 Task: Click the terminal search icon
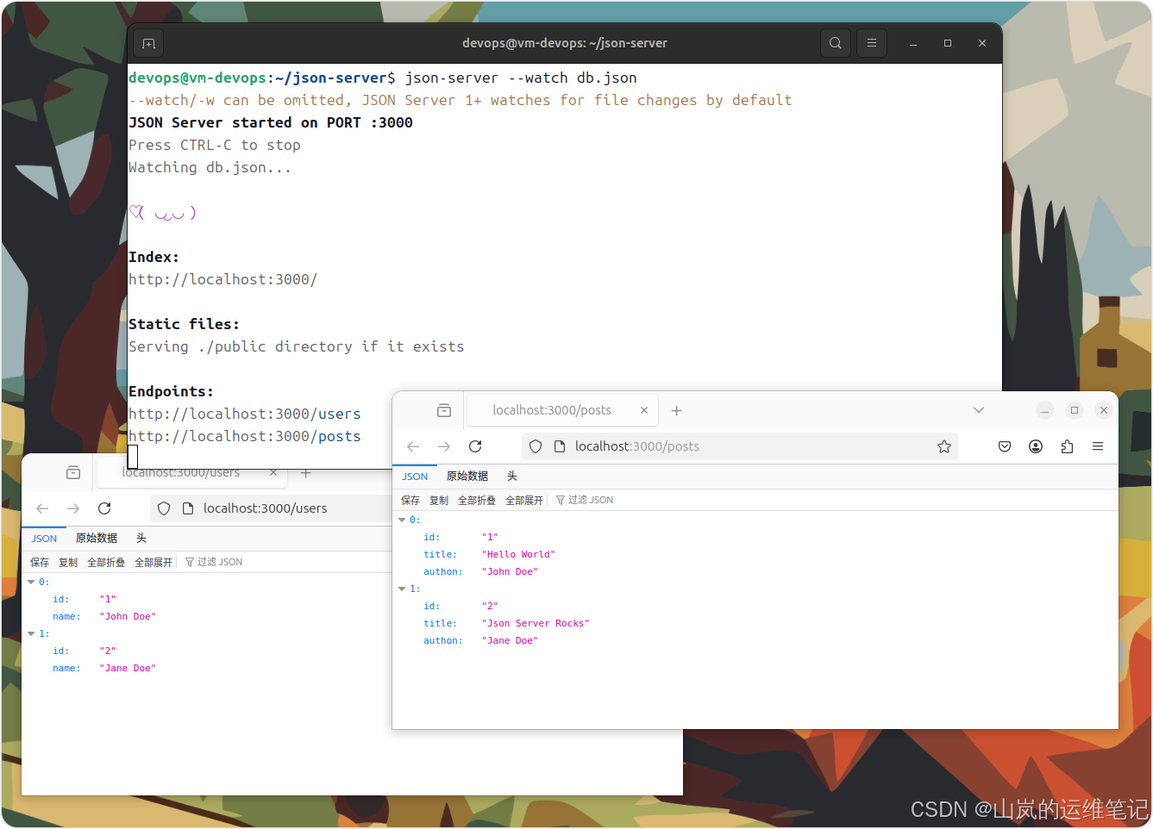835,43
